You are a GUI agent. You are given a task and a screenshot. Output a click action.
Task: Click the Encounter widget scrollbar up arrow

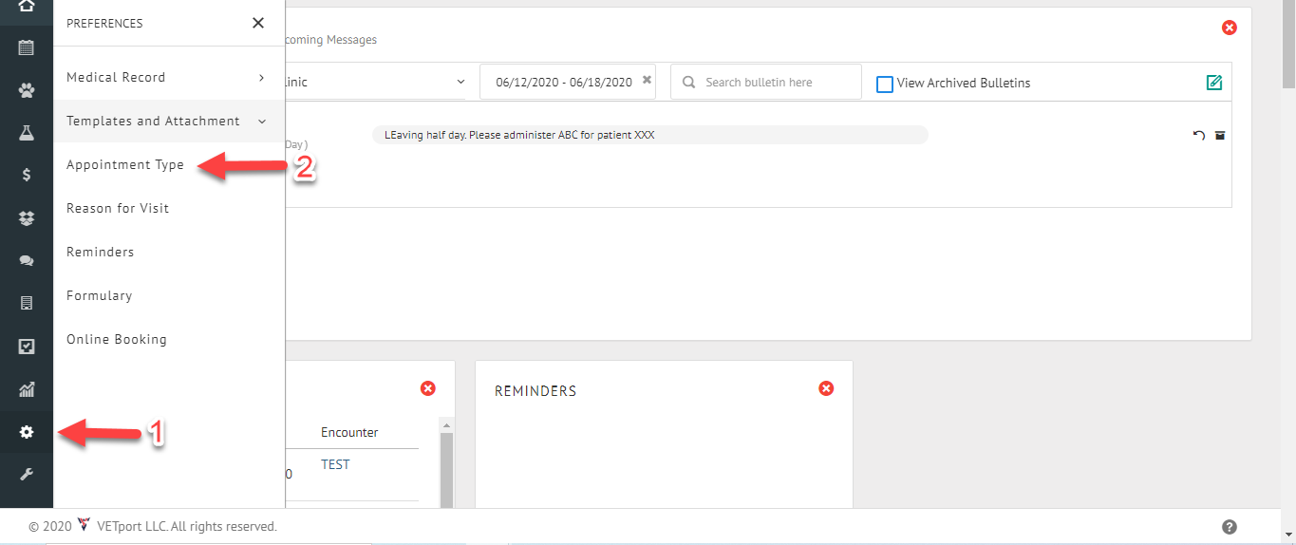pyautogui.click(x=447, y=424)
